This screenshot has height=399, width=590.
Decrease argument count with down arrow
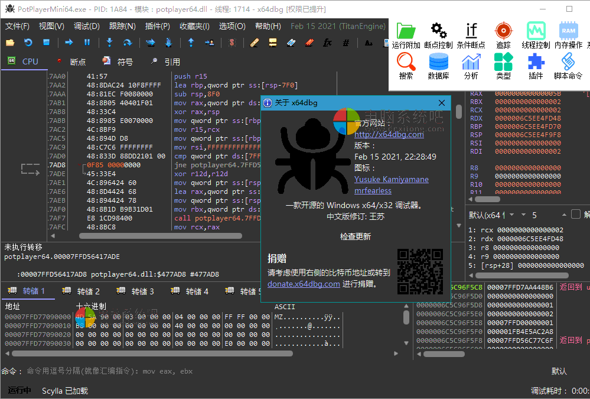point(523,215)
